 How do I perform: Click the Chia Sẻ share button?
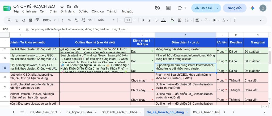(203, 8)
